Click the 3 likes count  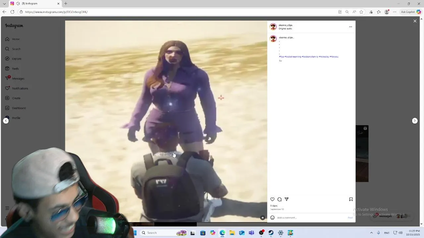click(274, 206)
